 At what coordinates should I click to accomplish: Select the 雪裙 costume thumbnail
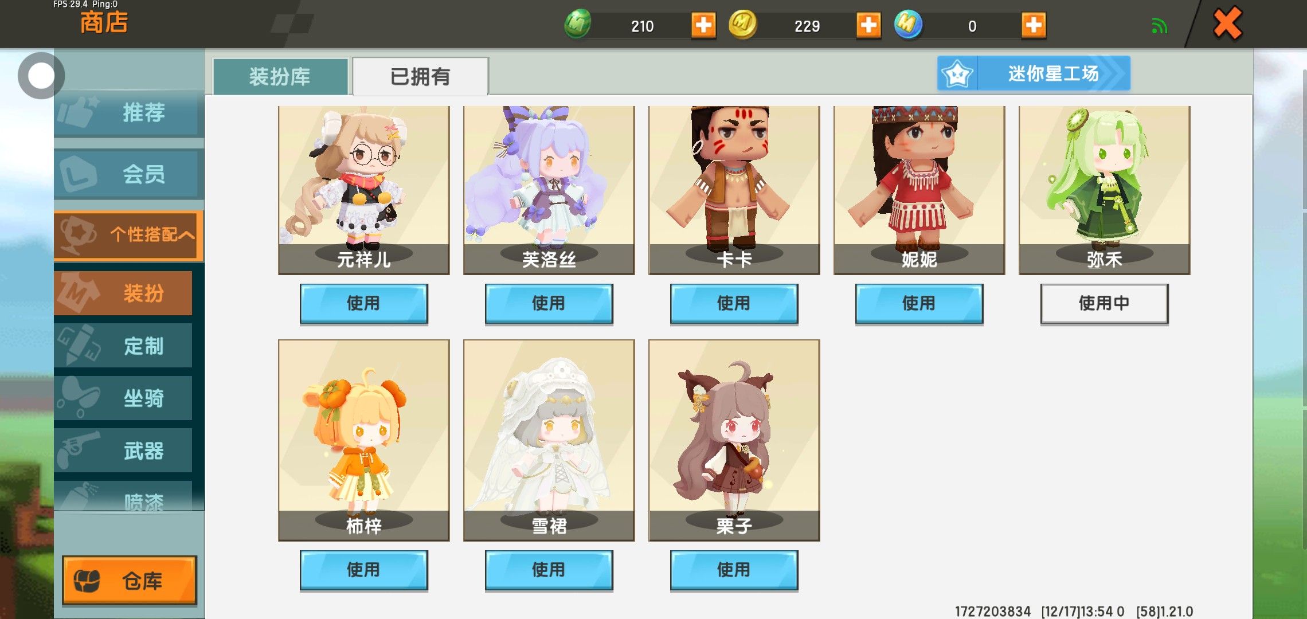coord(549,440)
